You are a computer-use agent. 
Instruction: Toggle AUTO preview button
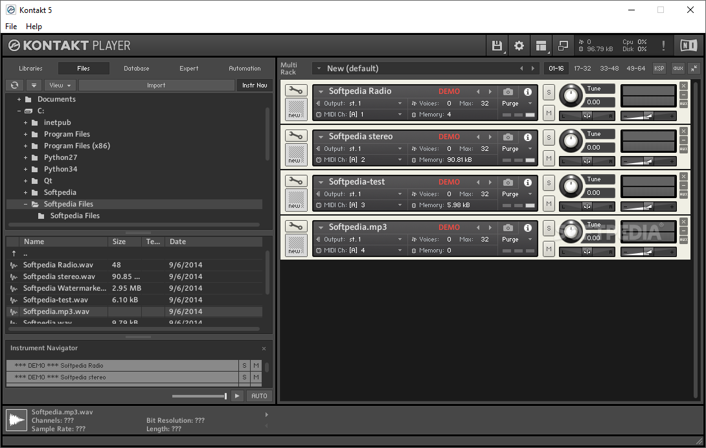tap(259, 396)
